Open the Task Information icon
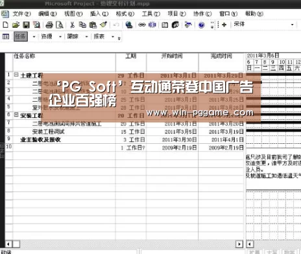This screenshot has height=254, width=301. point(165,25)
